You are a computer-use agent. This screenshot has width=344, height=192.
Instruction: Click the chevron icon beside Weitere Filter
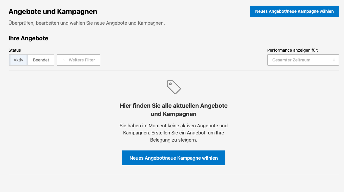(64, 60)
